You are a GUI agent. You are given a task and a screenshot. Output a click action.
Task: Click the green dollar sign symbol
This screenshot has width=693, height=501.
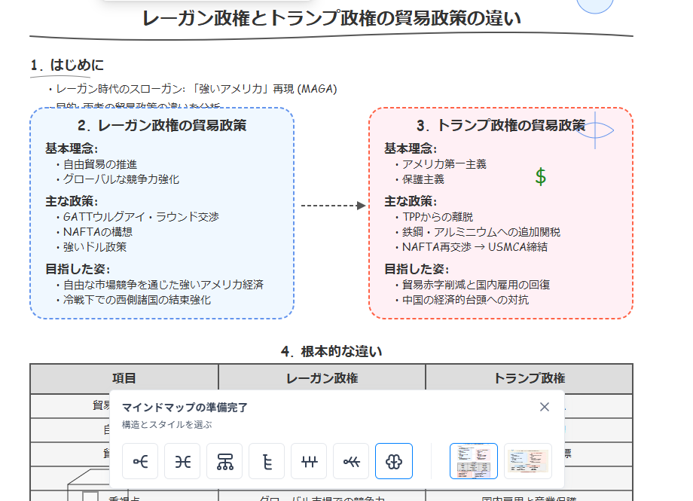[541, 177]
